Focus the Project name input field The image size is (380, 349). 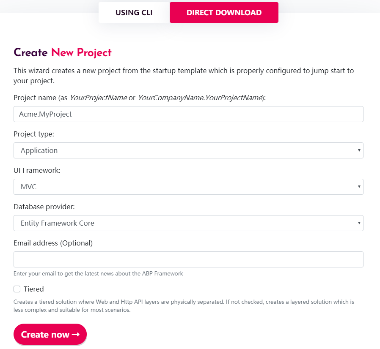(x=188, y=114)
